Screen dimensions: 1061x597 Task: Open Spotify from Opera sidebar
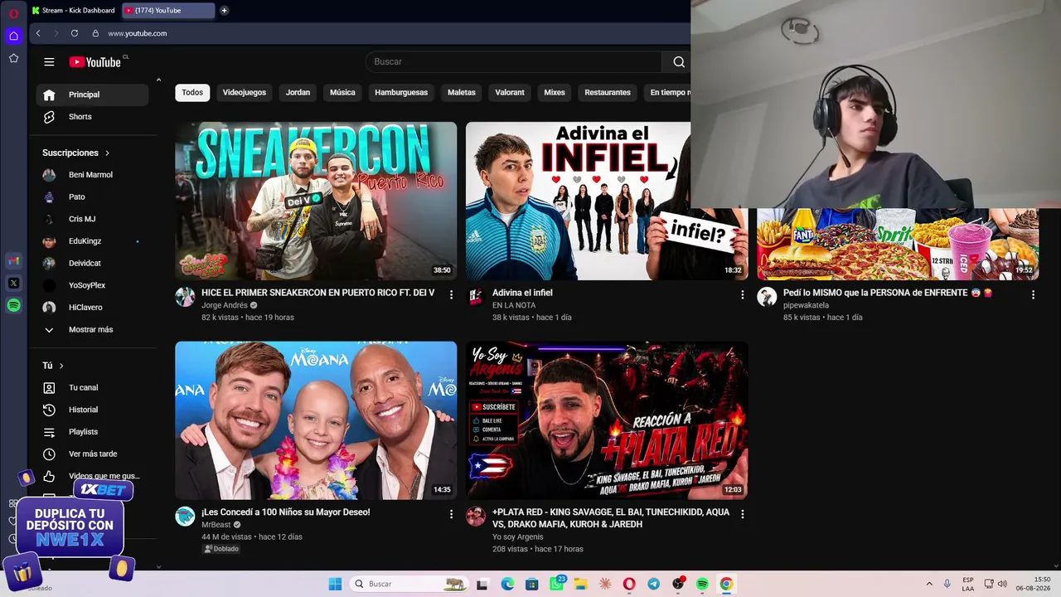(13, 306)
